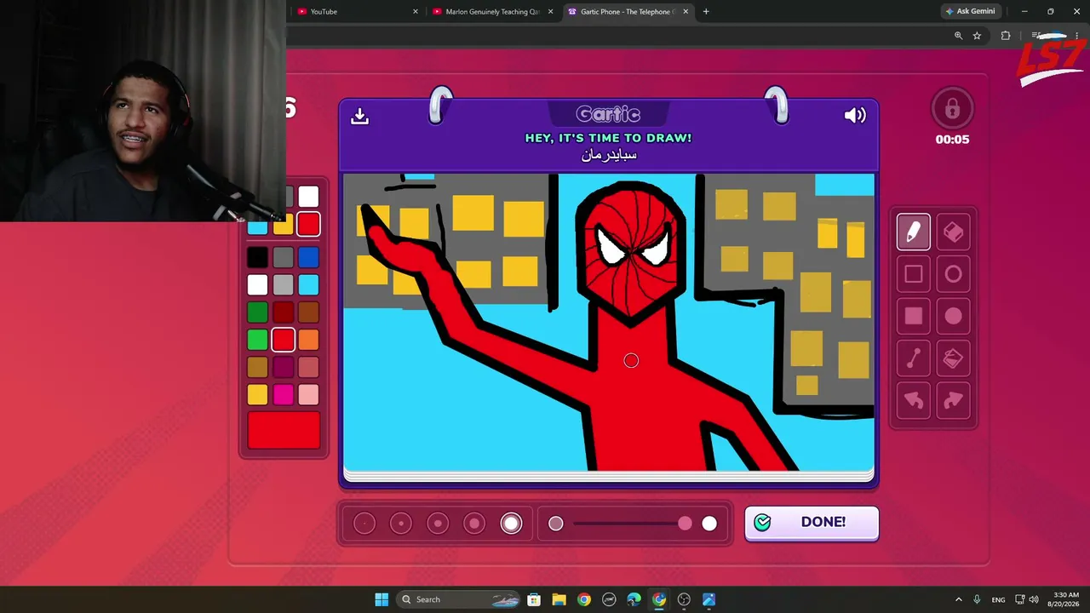Mute the game sound with speaker icon
Screen dimensions: 1090x613
pyautogui.click(x=854, y=115)
